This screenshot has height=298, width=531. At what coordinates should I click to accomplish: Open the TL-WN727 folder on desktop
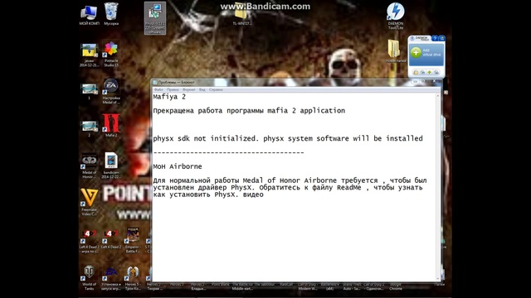coord(241,13)
